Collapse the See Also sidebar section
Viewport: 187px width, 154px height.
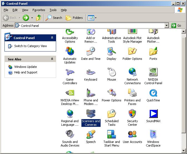52,59
